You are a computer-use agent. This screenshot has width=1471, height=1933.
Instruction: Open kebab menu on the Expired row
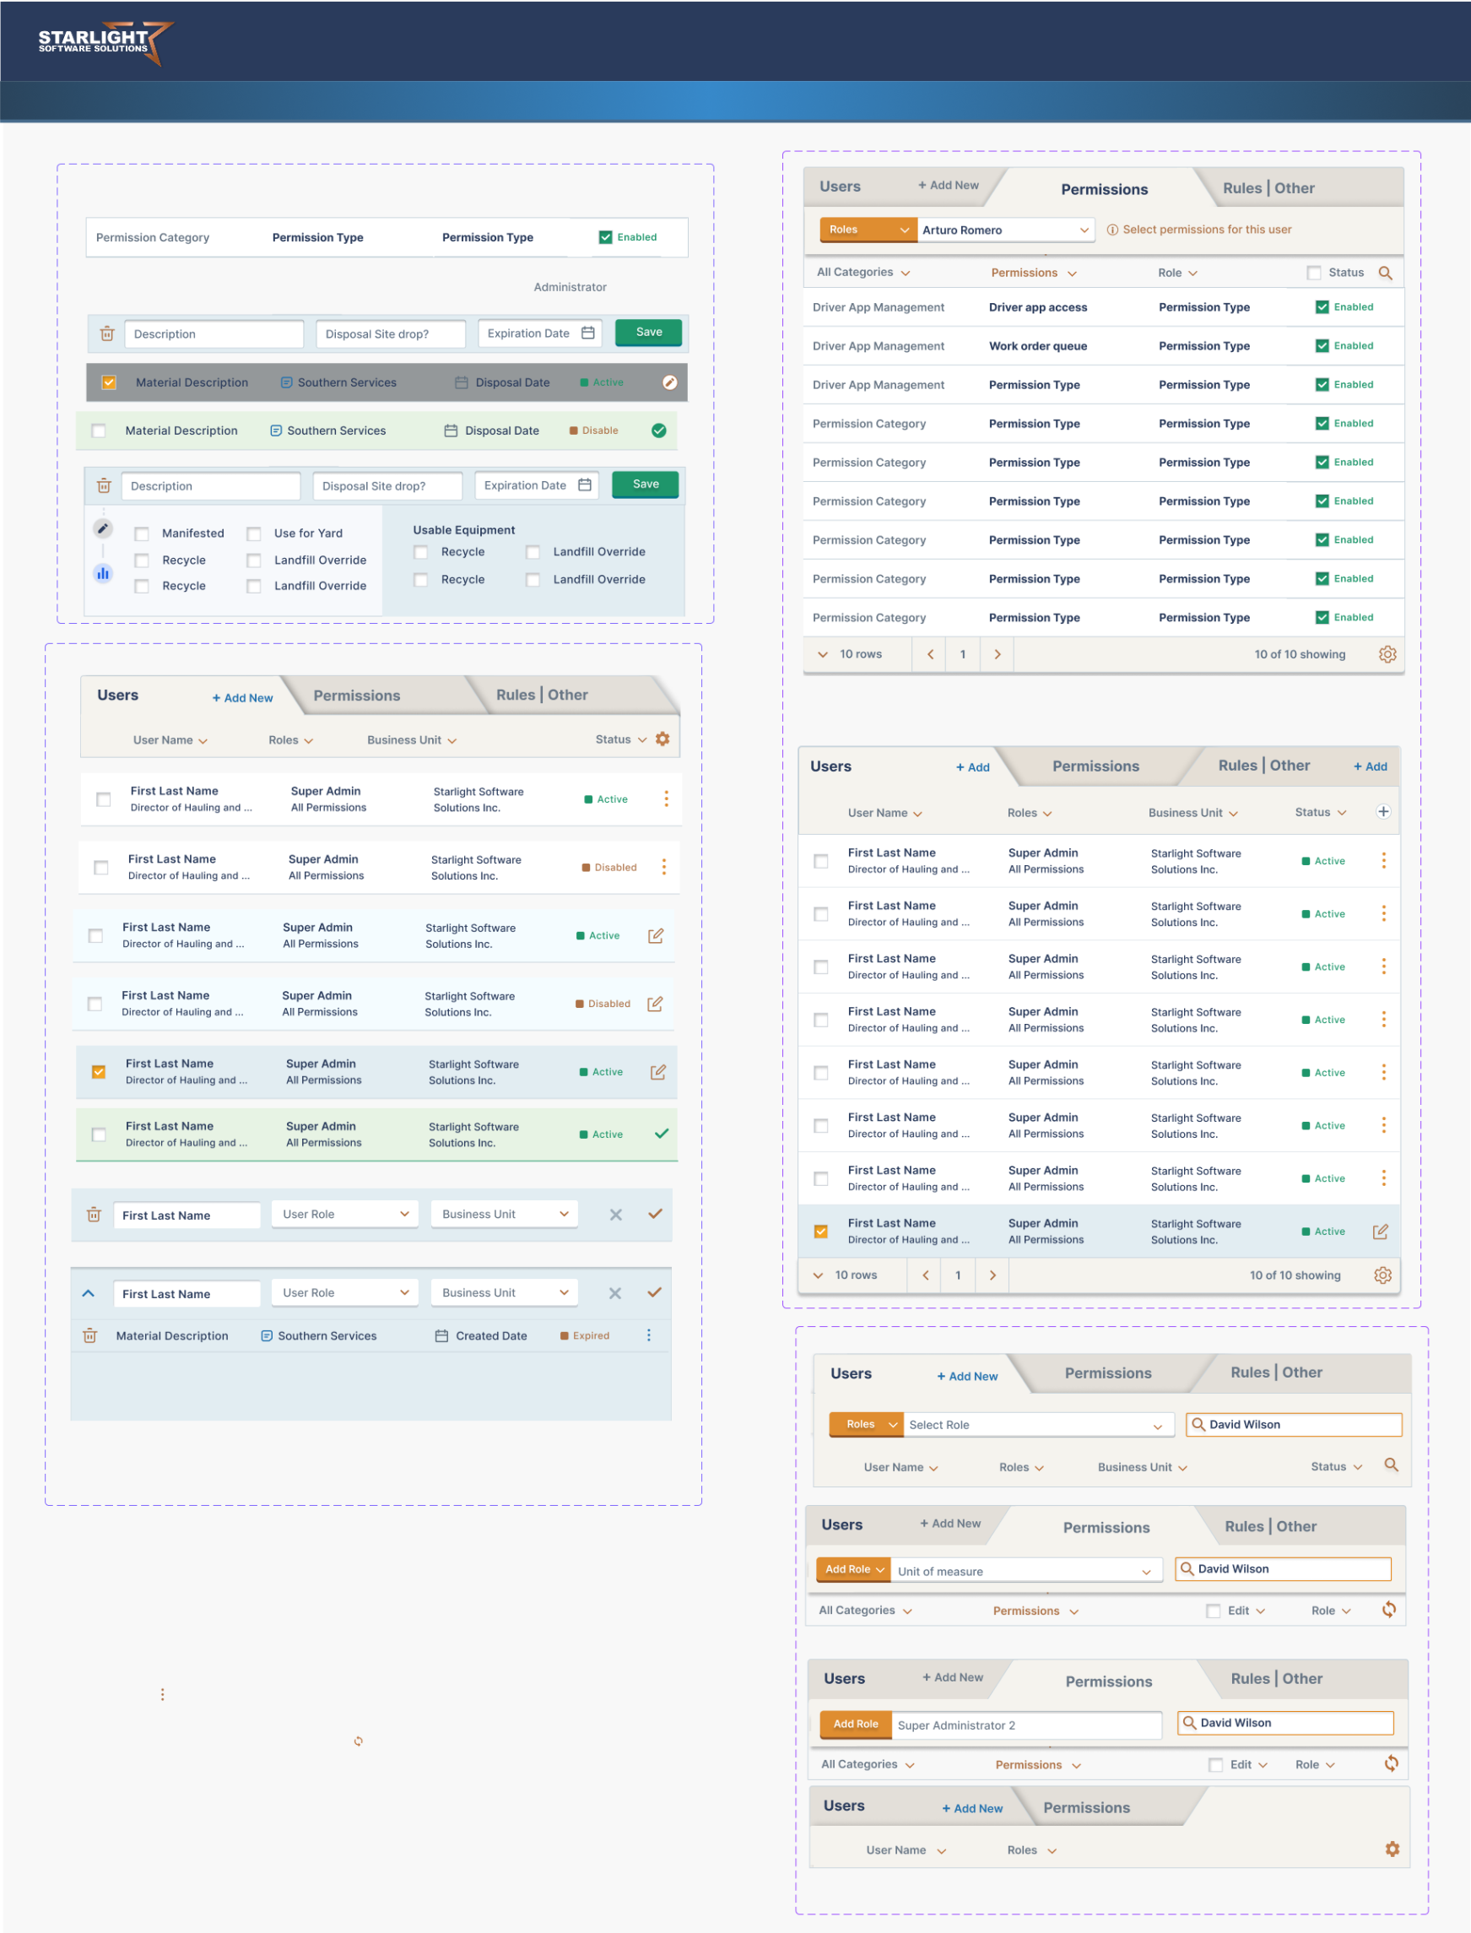pyautogui.click(x=648, y=1335)
